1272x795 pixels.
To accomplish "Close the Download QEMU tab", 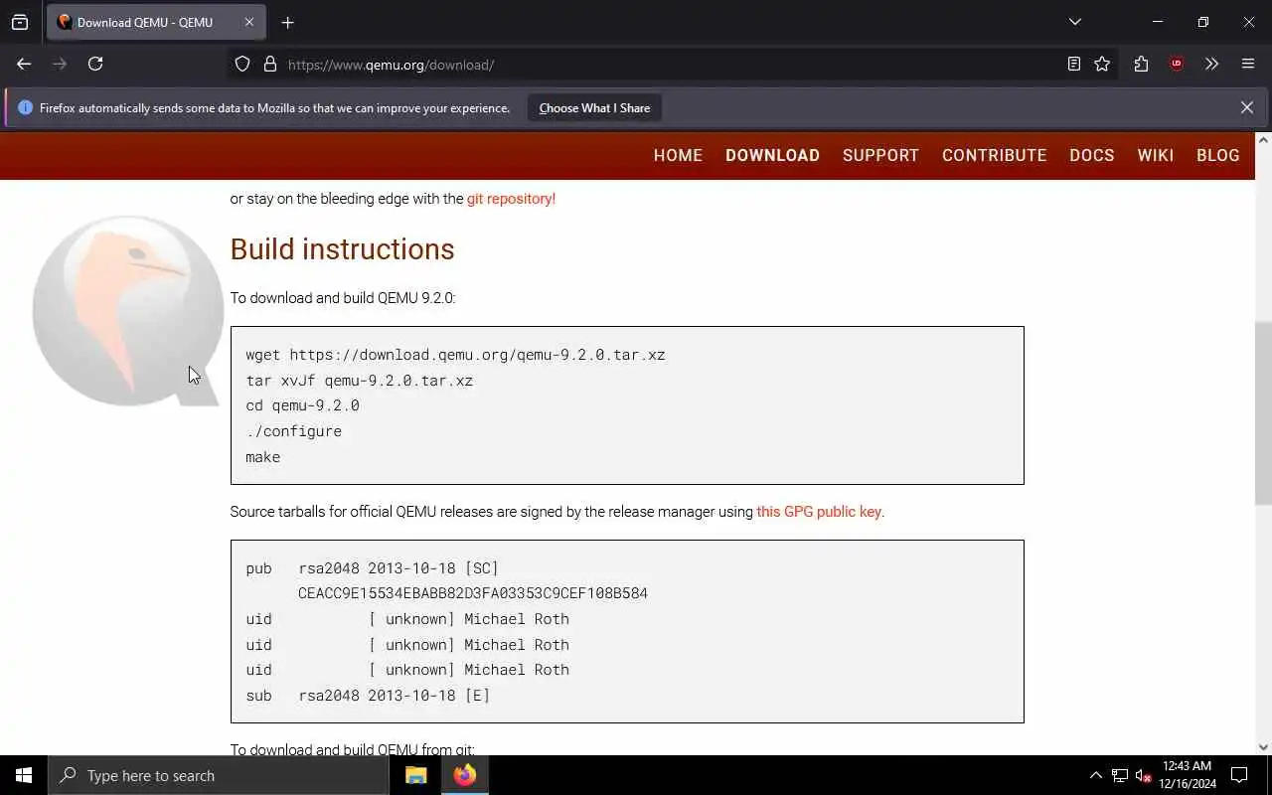I will click(248, 22).
